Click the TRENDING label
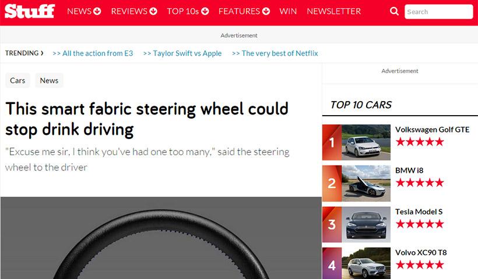 24,53
